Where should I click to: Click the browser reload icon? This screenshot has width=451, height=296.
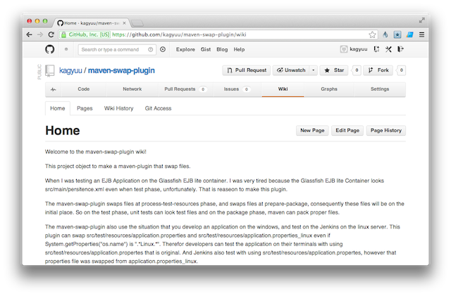[x=51, y=34]
